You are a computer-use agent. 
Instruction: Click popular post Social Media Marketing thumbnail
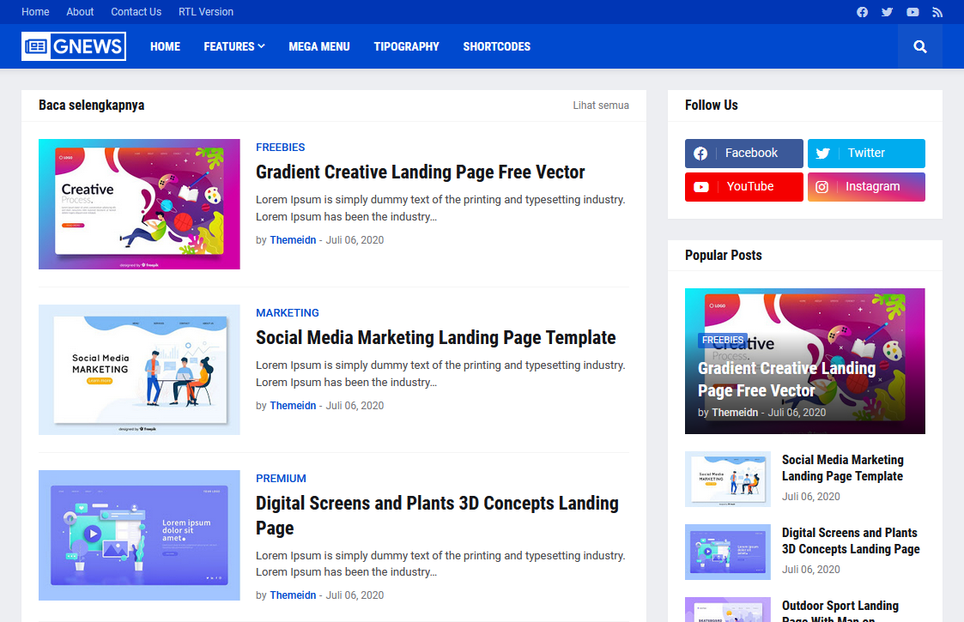727,480
